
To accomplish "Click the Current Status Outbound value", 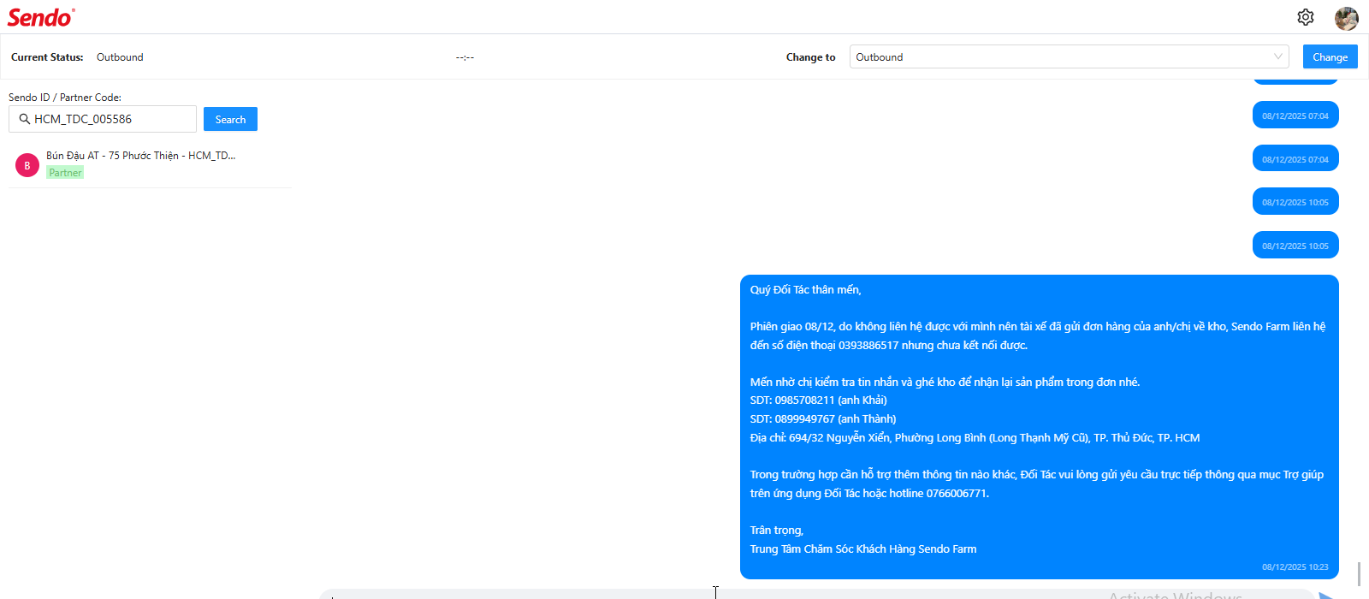I will (x=120, y=57).
